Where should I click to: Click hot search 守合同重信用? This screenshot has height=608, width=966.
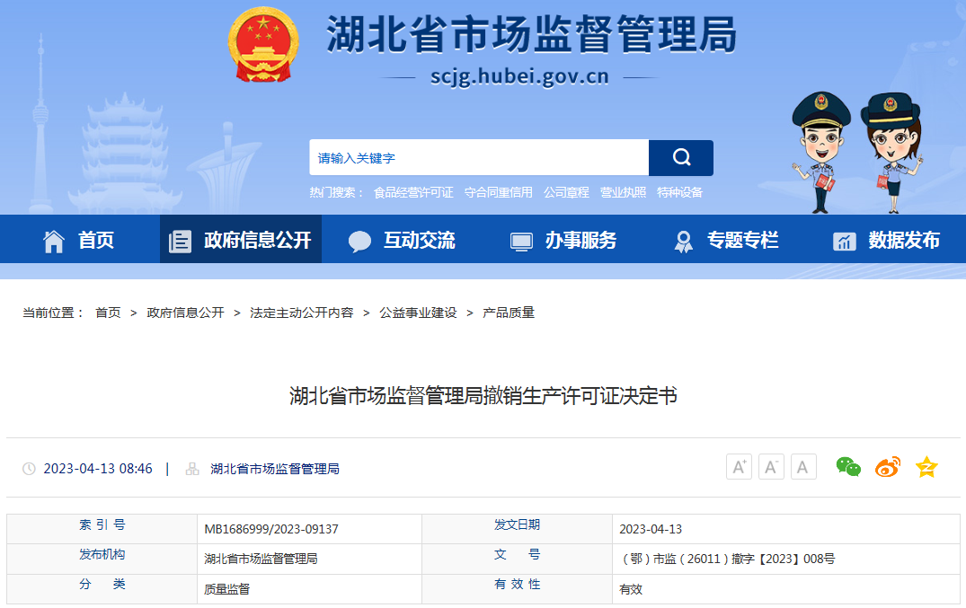(x=499, y=192)
